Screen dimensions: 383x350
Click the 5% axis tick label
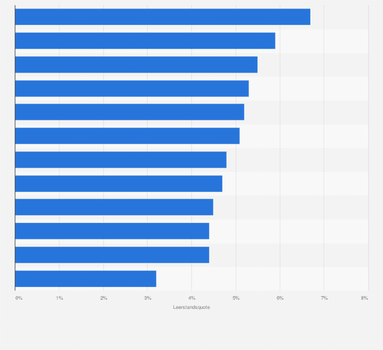pyautogui.click(x=236, y=298)
